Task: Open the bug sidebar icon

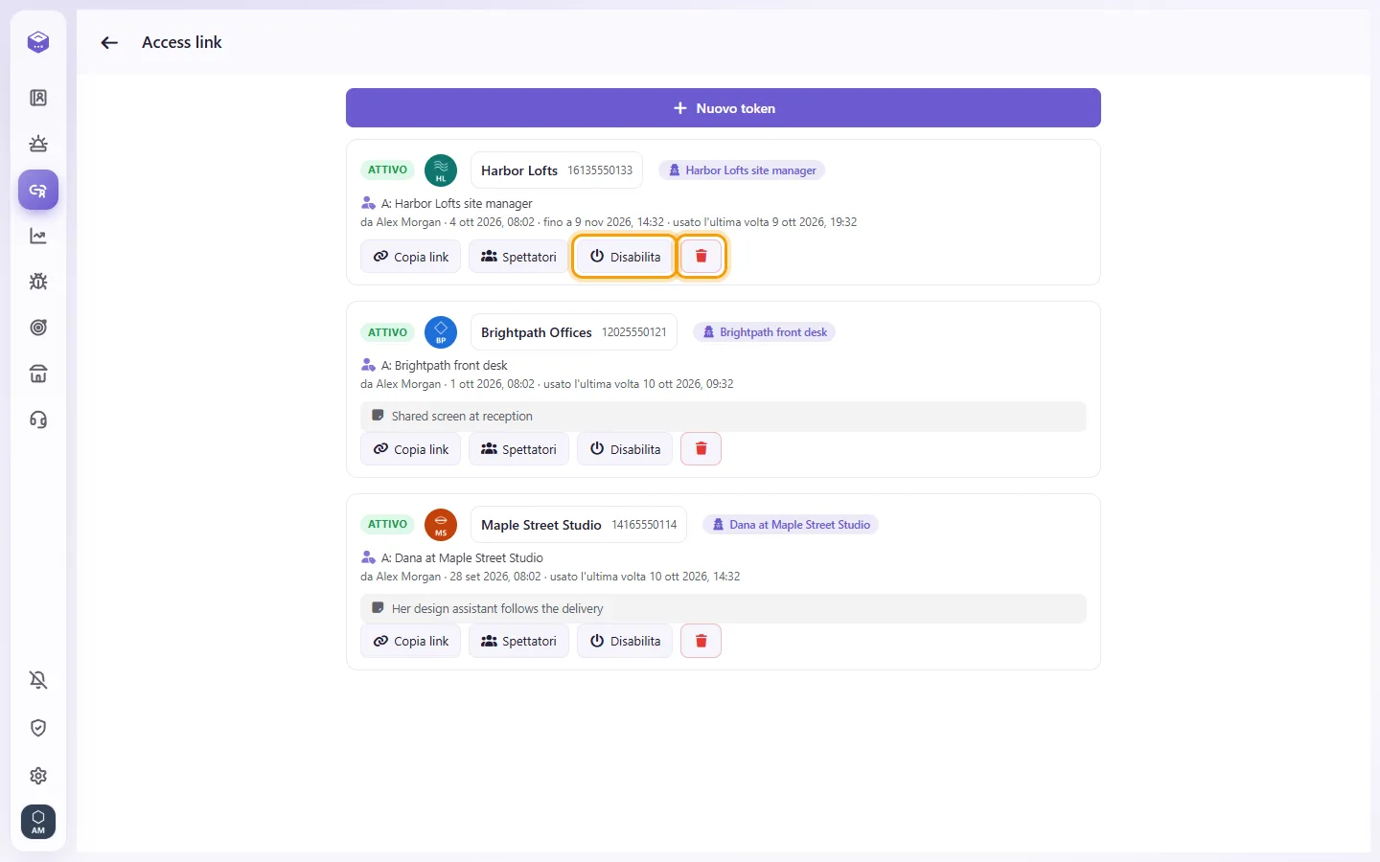Action: [x=38, y=282]
